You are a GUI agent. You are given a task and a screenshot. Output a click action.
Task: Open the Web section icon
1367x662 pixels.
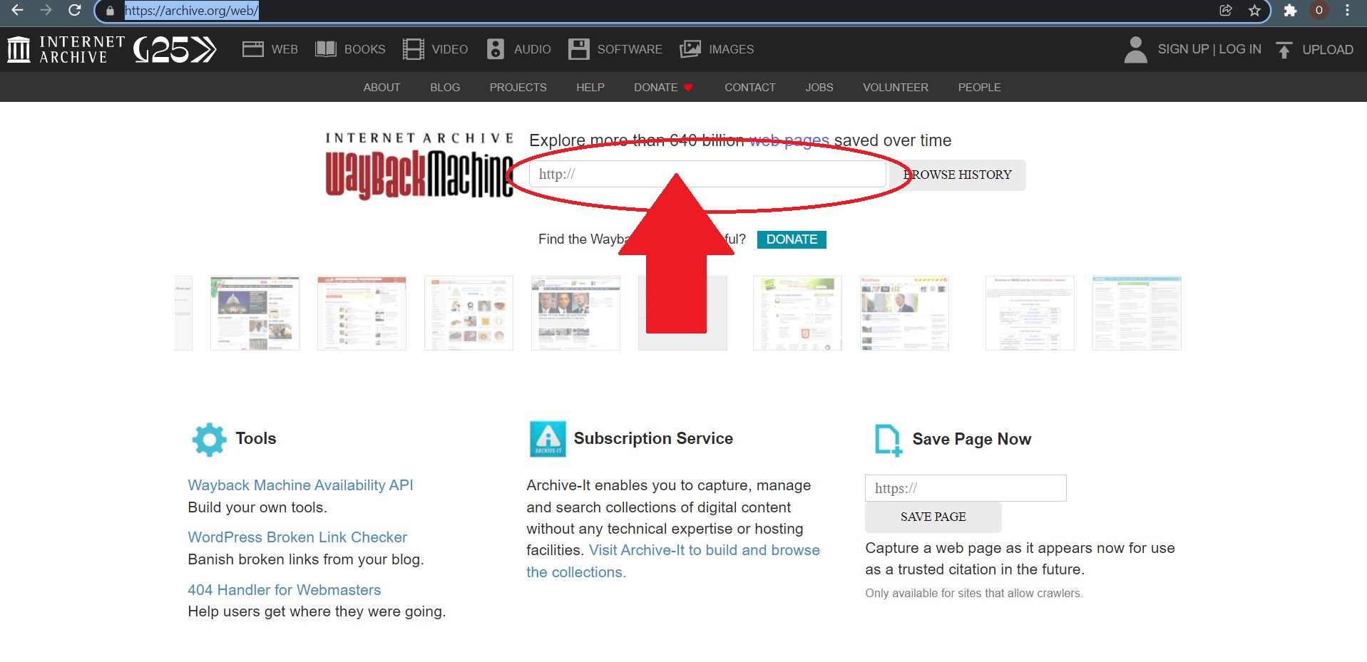tap(253, 49)
